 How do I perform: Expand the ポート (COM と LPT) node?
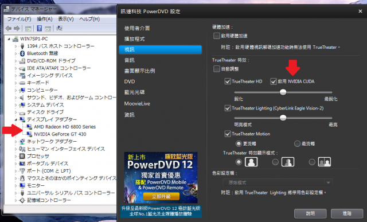click(16, 171)
